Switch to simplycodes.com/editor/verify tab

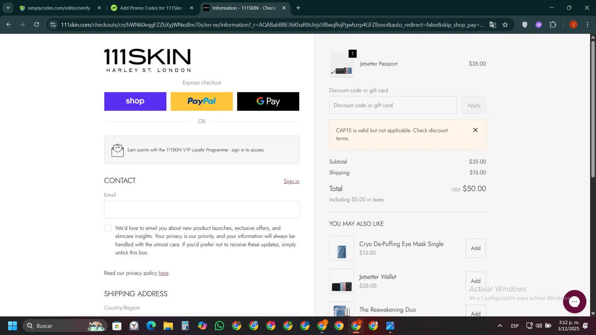(x=58, y=8)
